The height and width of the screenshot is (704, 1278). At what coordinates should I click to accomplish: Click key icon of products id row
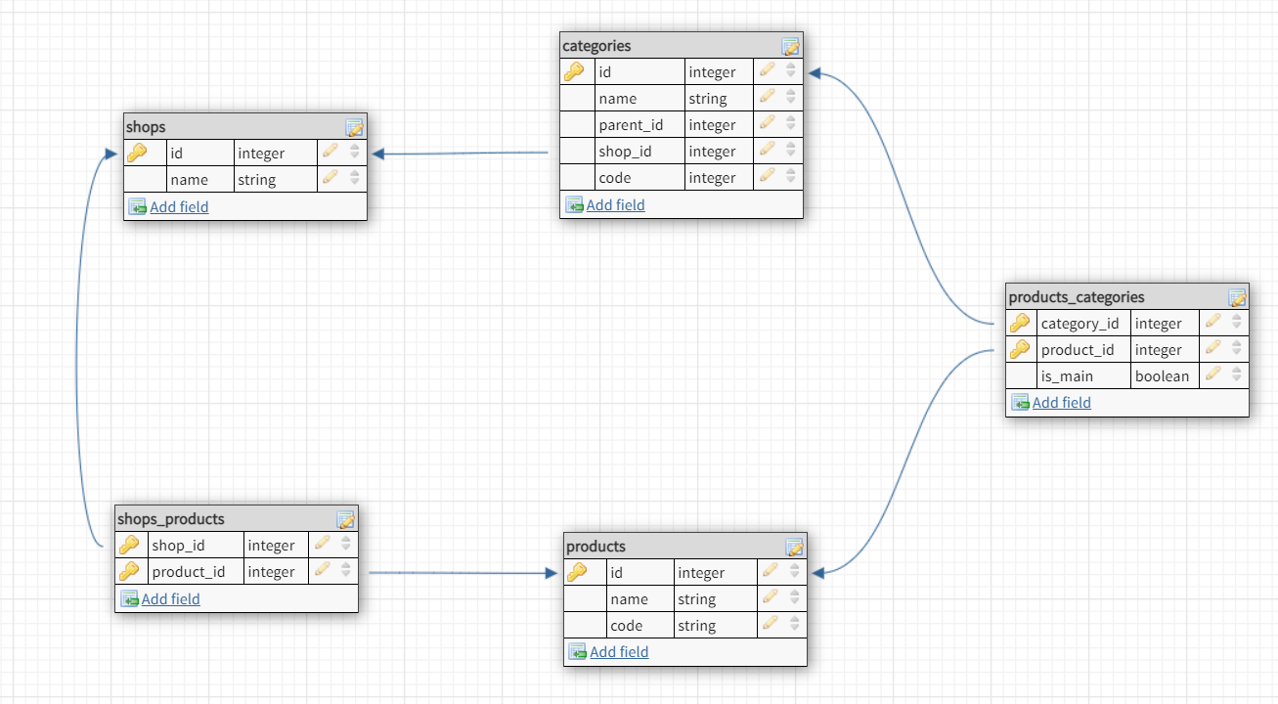[577, 572]
